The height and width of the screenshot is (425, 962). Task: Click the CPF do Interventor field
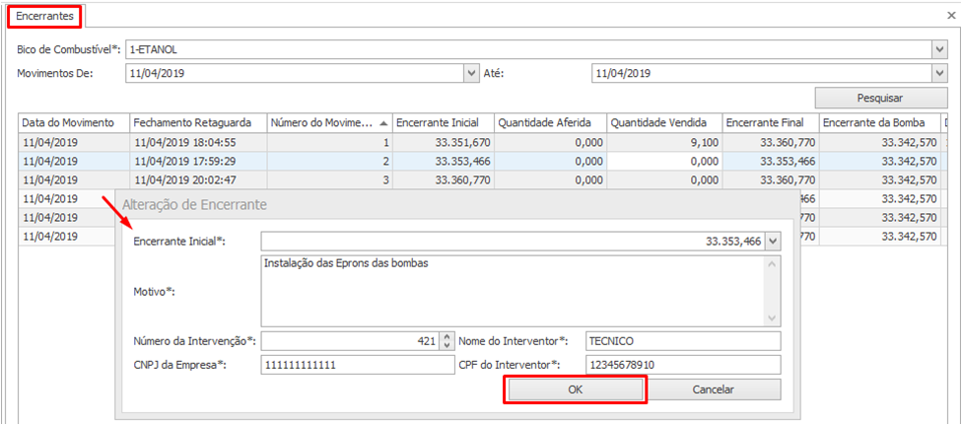683,365
